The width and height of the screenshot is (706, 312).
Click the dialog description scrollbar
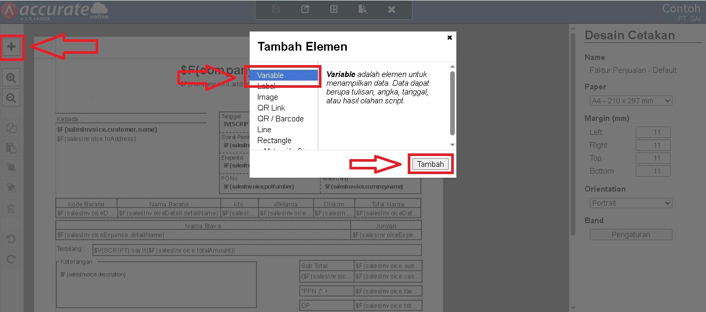click(452, 103)
